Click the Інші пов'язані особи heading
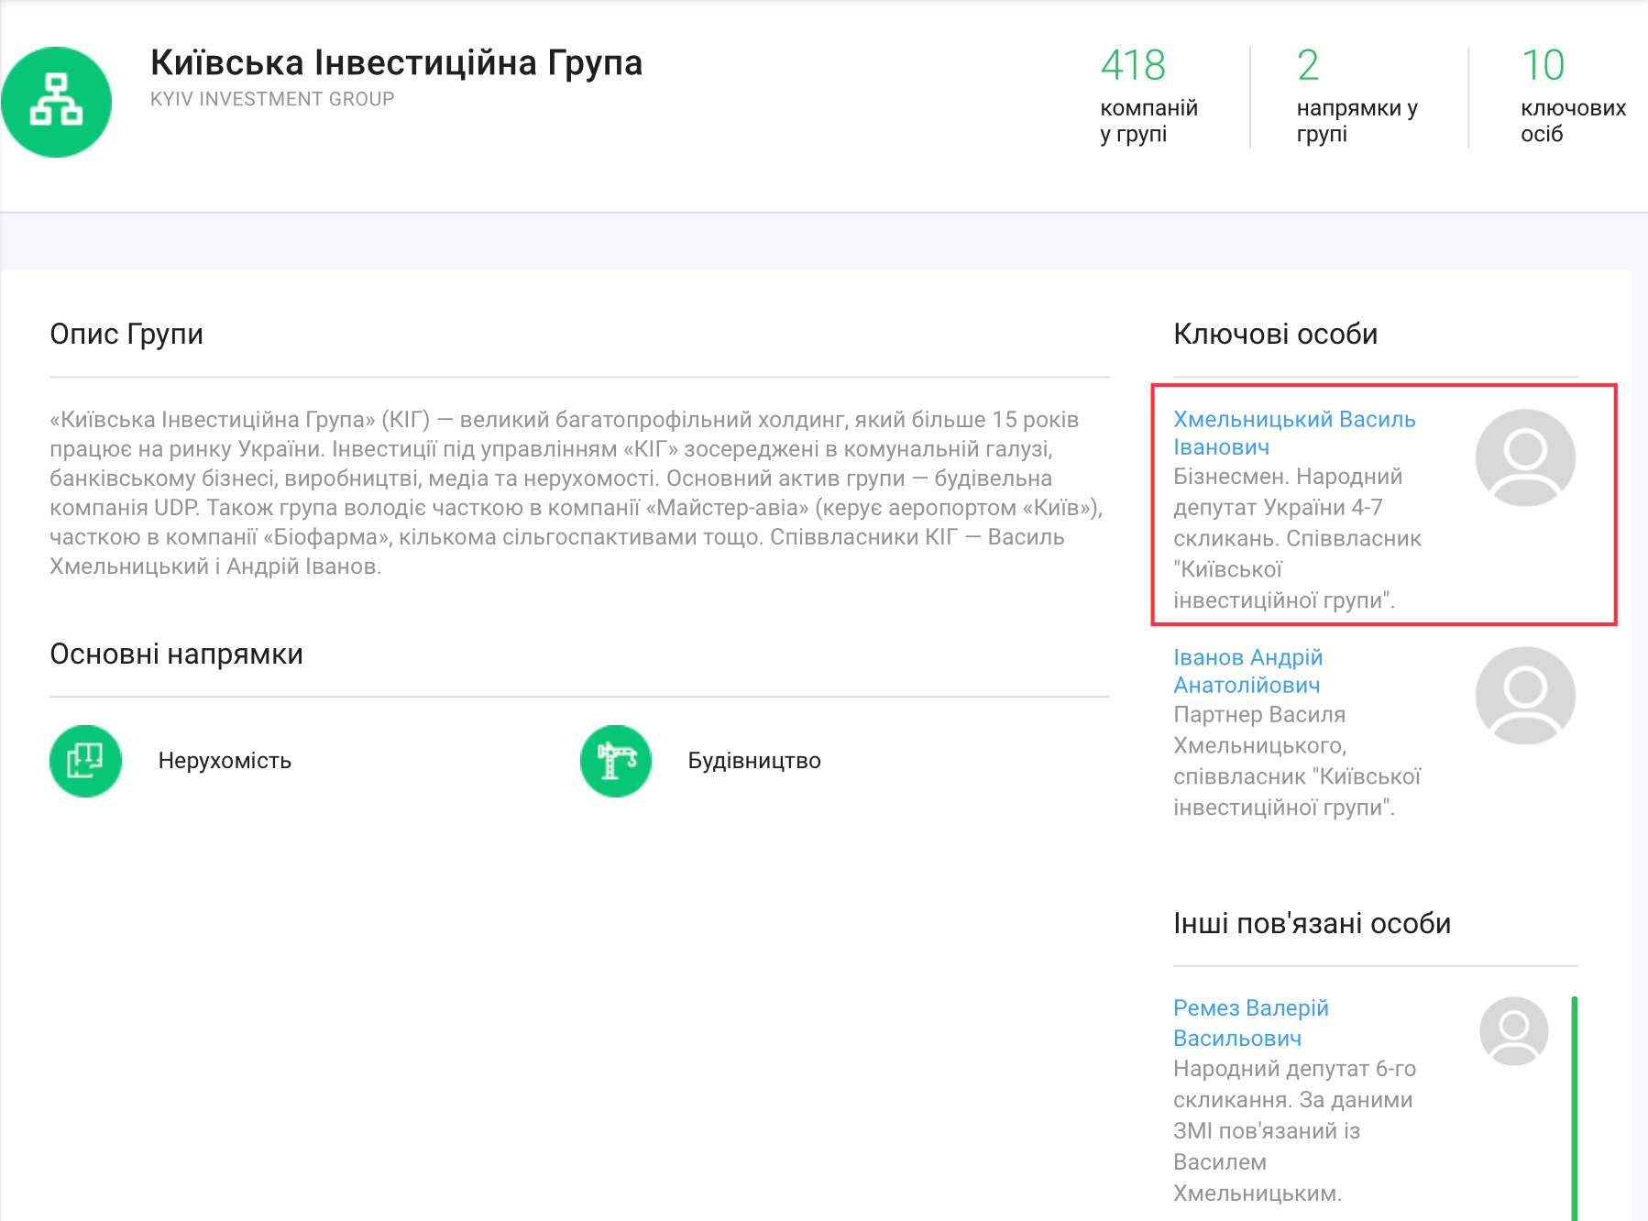Screen dimensions: 1648x1221 click(1312, 923)
